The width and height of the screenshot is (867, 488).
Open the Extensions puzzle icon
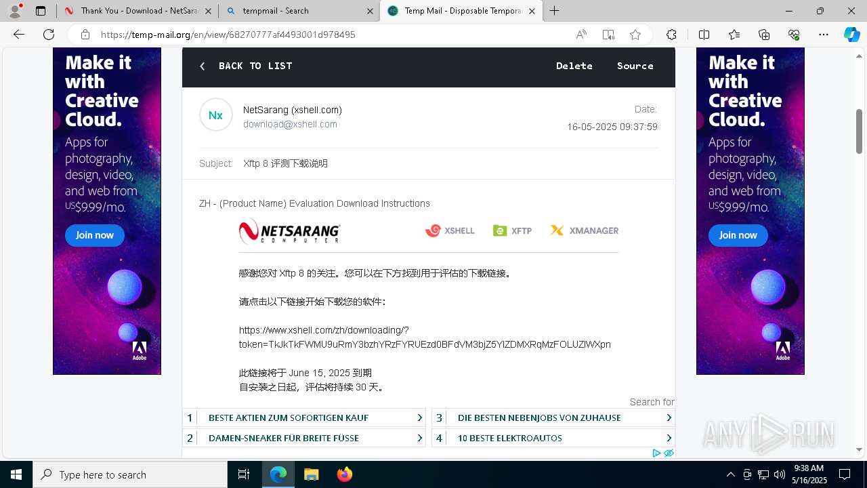671,35
